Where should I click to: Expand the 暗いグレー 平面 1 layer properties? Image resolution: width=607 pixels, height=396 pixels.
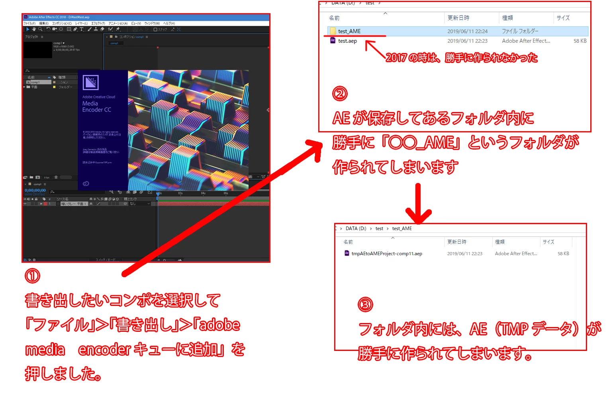pos(41,203)
